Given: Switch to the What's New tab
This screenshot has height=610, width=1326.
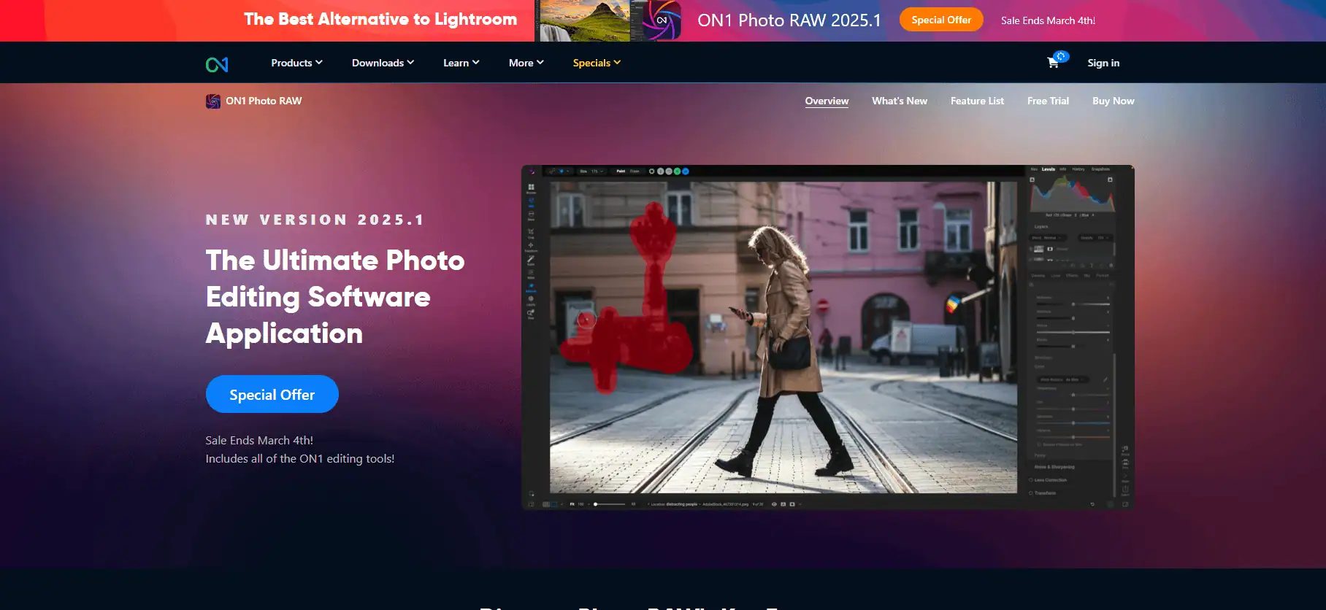Looking at the screenshot, I should 899,101.
